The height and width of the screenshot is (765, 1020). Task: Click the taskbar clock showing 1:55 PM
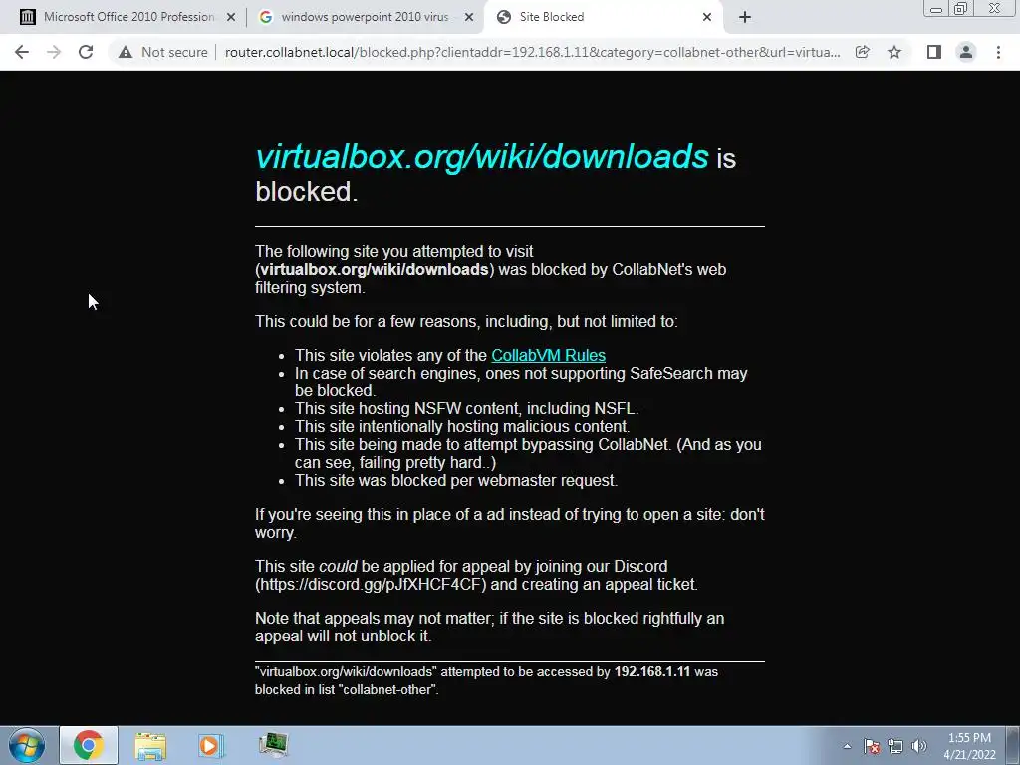coord(969,746)
